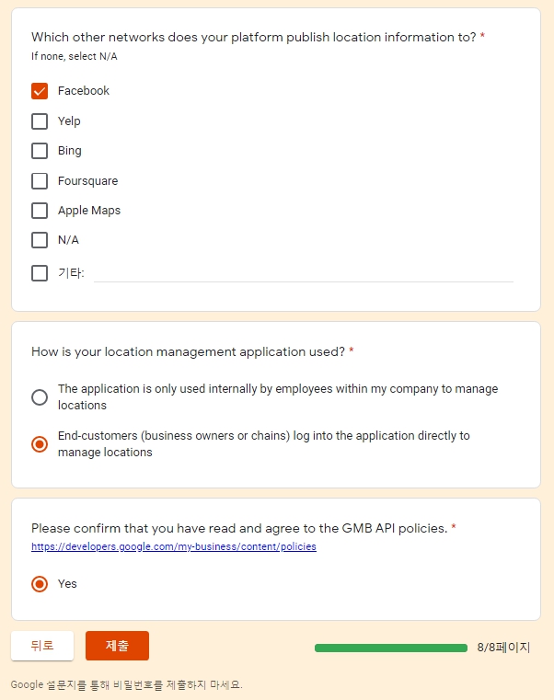Open the GMB API policies link
The width and height of the screenshot is (554, 700).
click(174, 546)
